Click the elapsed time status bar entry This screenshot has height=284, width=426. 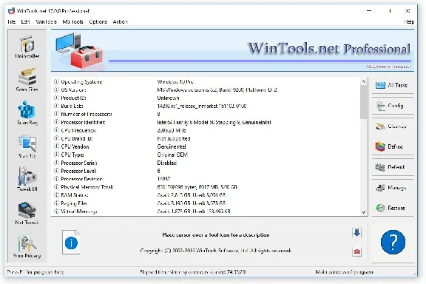(192, 271)
